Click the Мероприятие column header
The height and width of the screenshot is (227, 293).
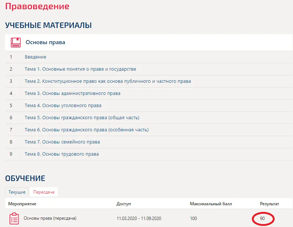point(22,204)
